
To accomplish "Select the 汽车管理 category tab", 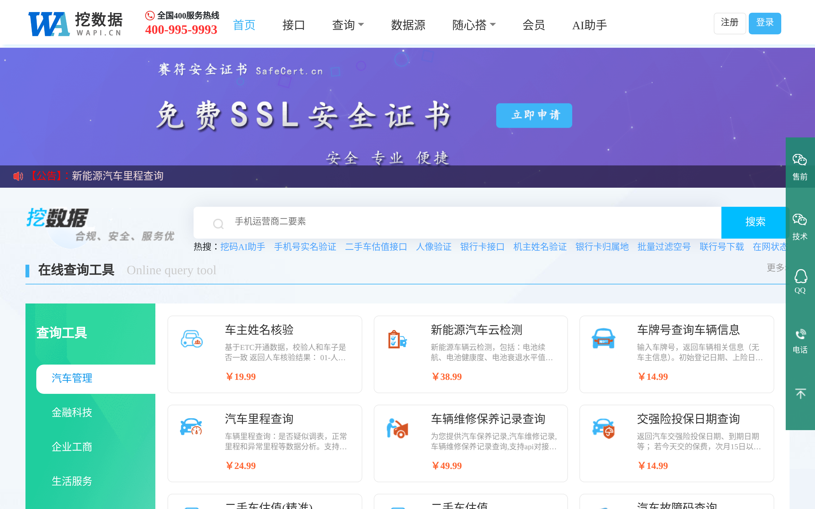I will click(x=96, y=379).
